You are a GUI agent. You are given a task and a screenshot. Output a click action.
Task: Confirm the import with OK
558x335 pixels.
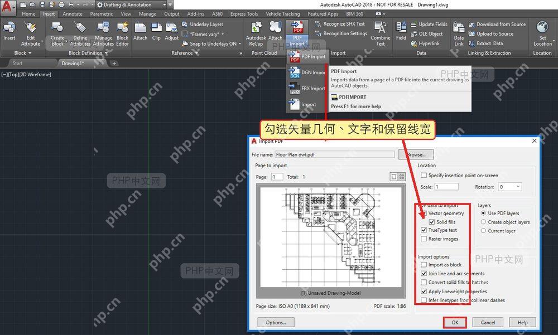(x=455, y=323)
